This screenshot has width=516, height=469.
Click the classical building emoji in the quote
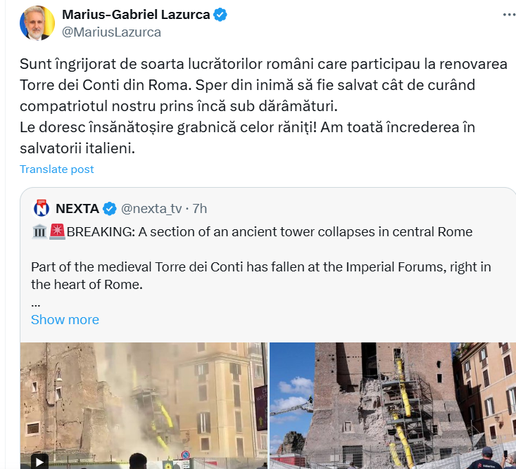click(39, 232)
